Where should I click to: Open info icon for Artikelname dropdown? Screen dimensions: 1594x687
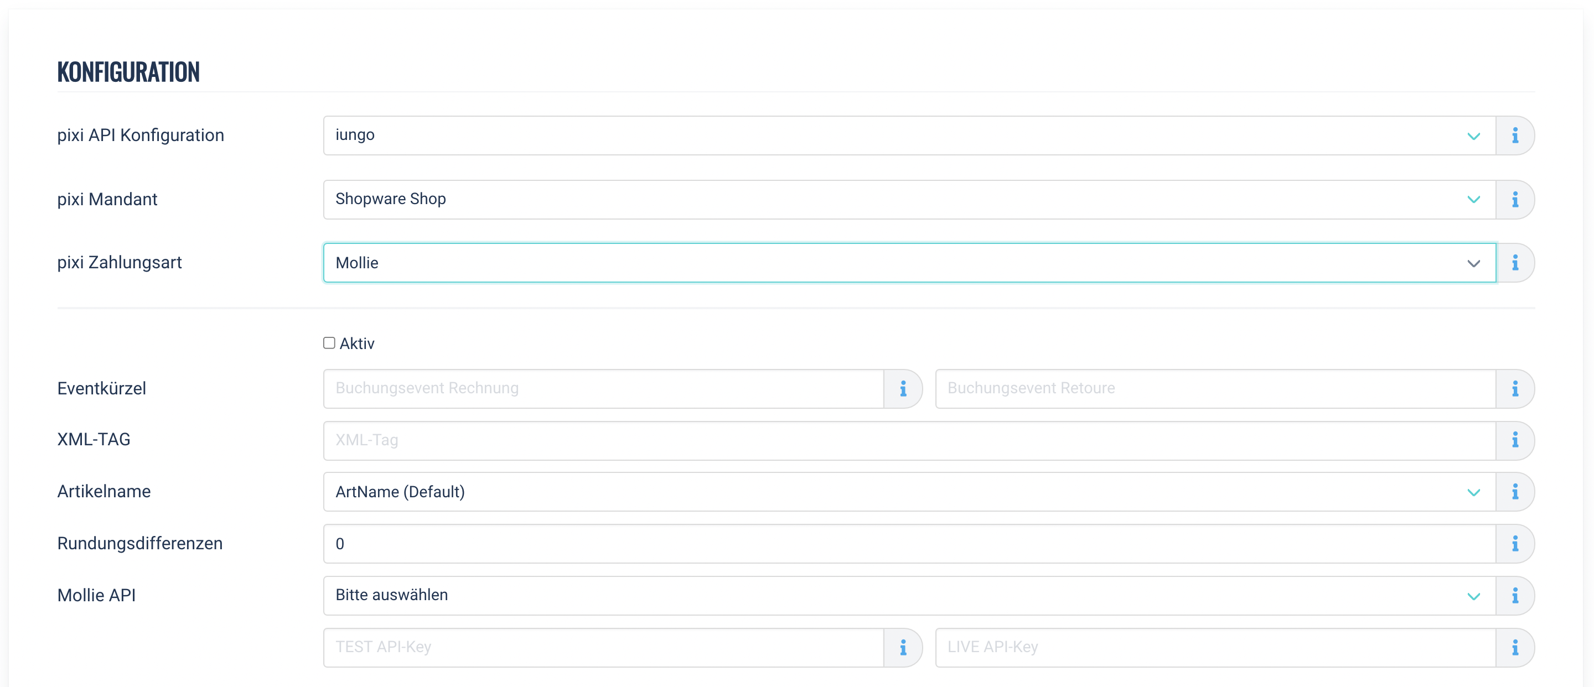click(1515, 492)
